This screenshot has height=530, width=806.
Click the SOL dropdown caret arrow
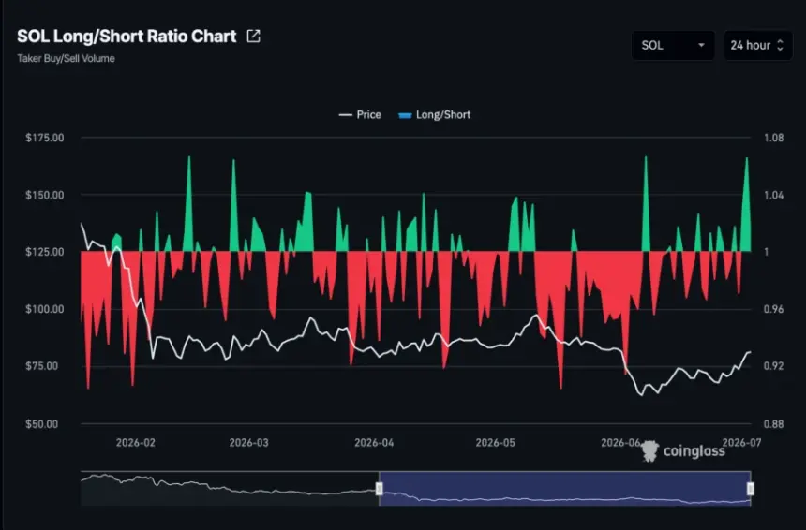pyautogui.click(x=701, y=45)
